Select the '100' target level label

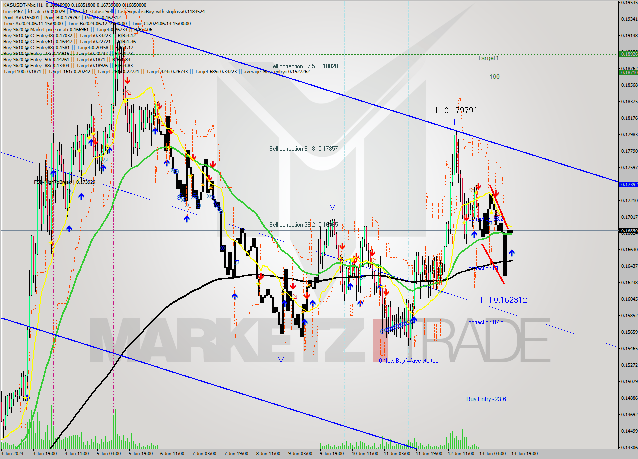point(494,77)
